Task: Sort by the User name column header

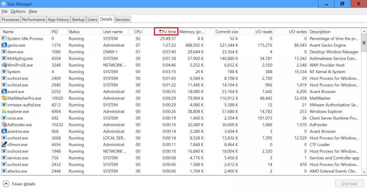Action: [x=115, y=32]
